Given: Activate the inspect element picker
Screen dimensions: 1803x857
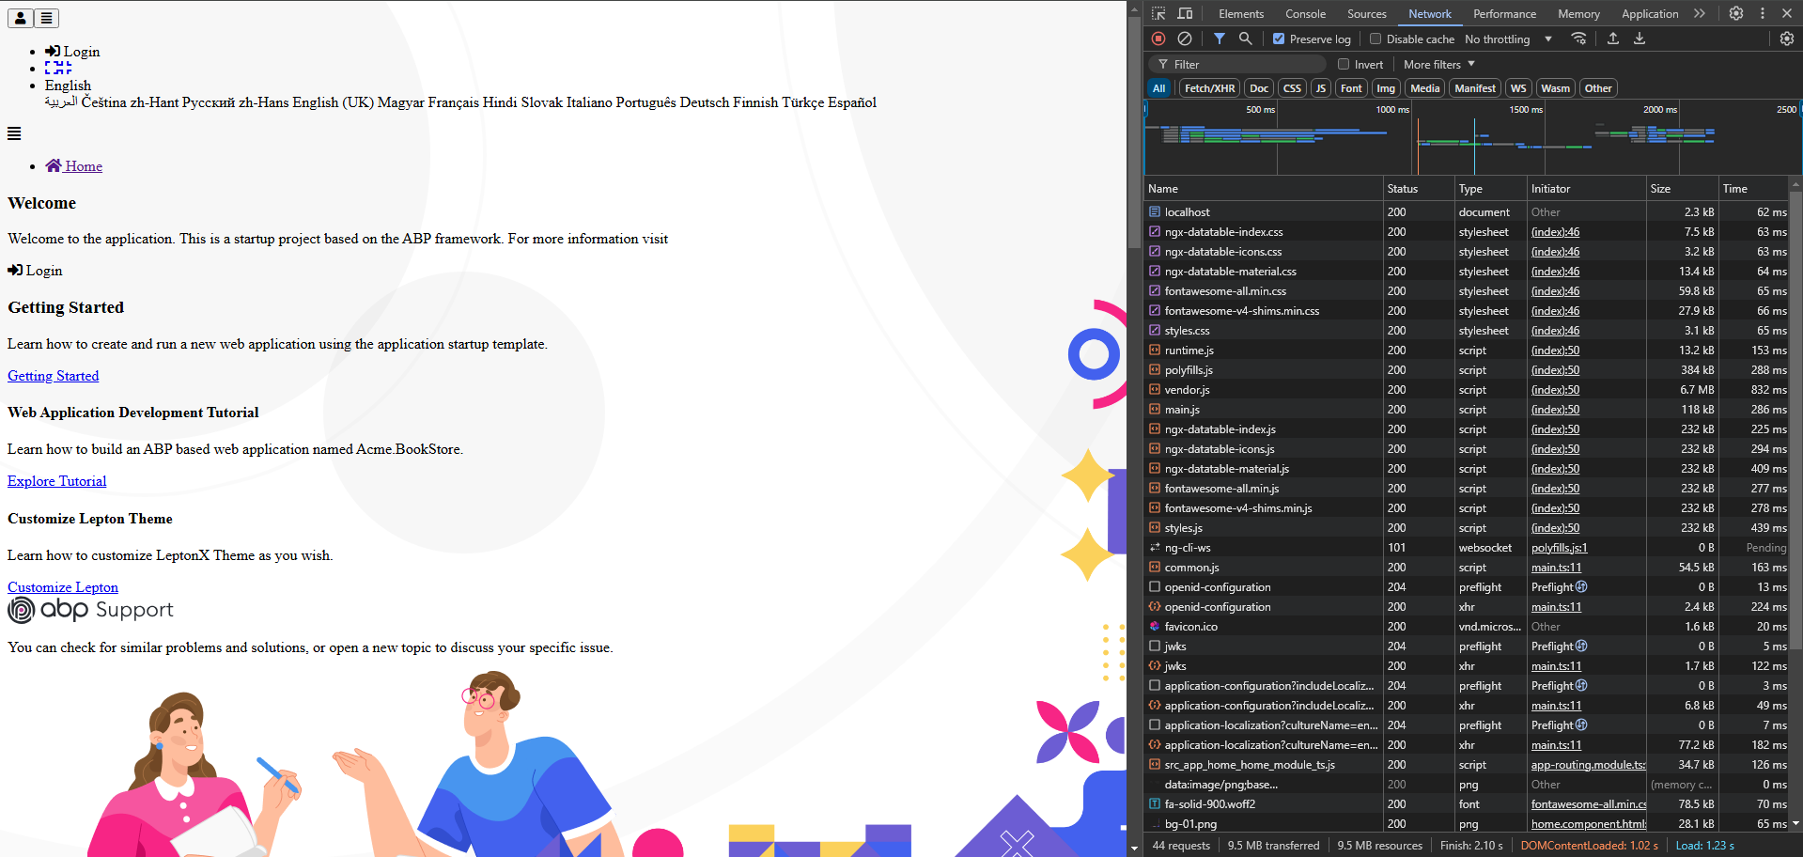Looking at the screenshot, I should [x=1158, y=13].
